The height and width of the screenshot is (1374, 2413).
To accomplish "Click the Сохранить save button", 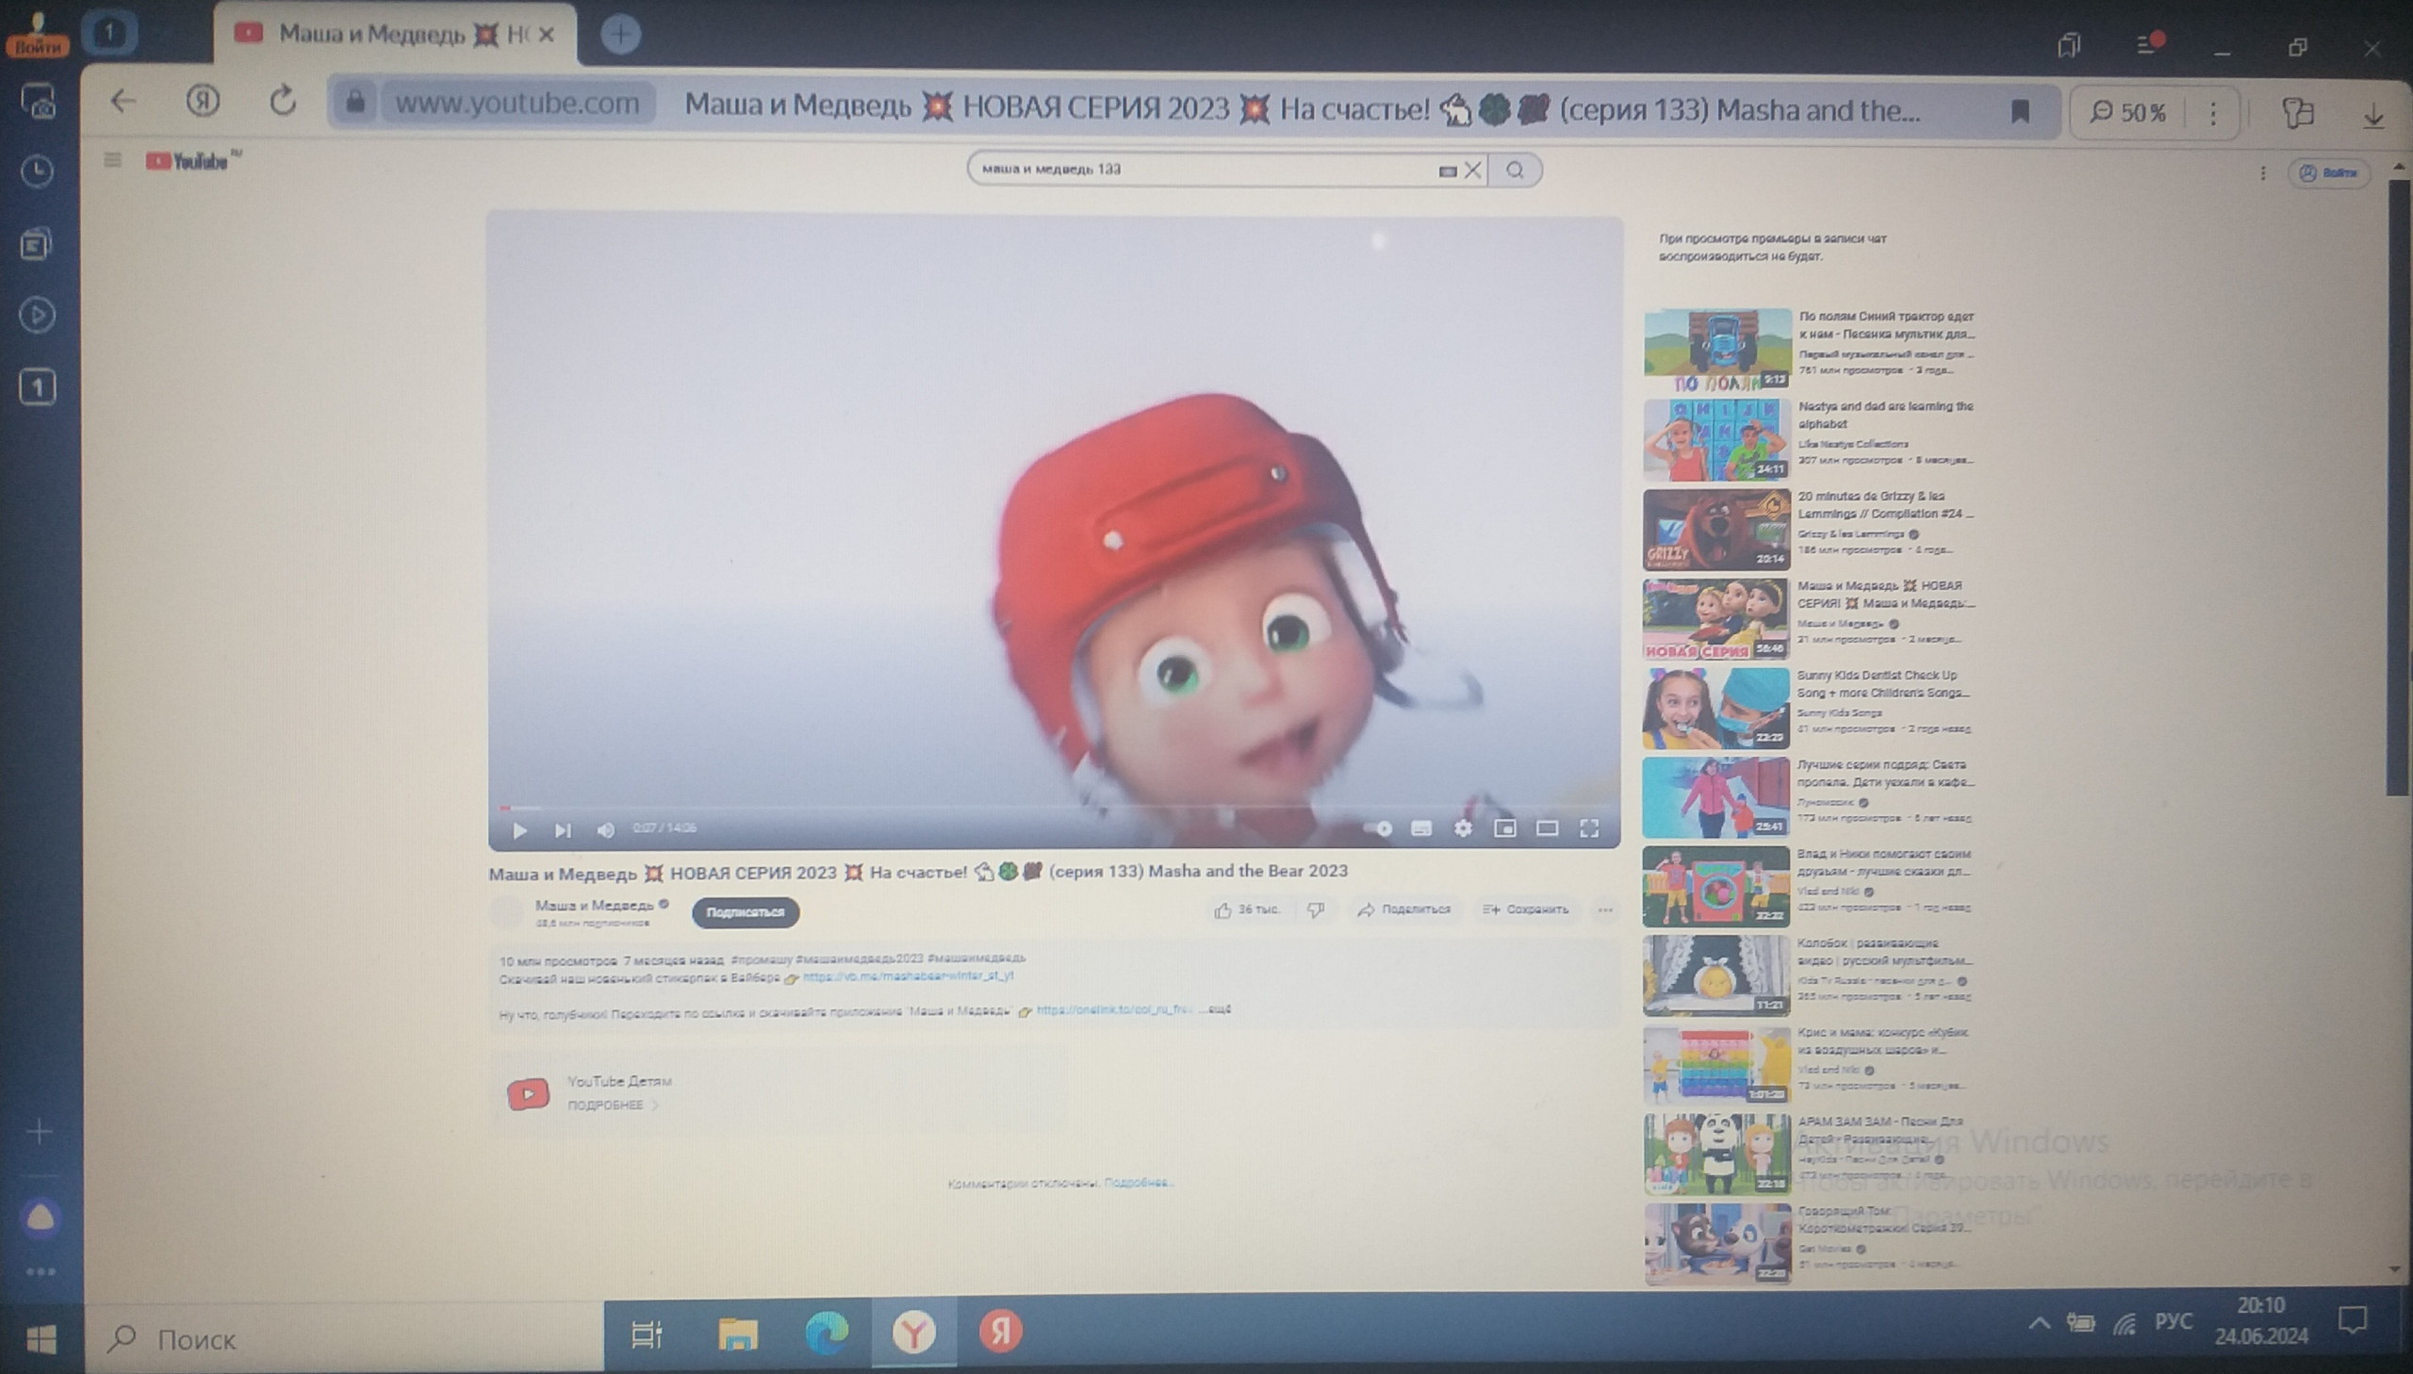I will coord(1526,909).
